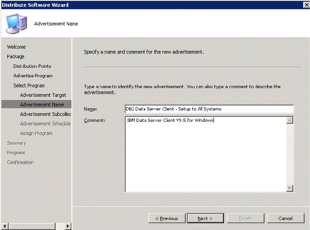Click into the Name text field

pyautogui.click(x=209, y=109)
